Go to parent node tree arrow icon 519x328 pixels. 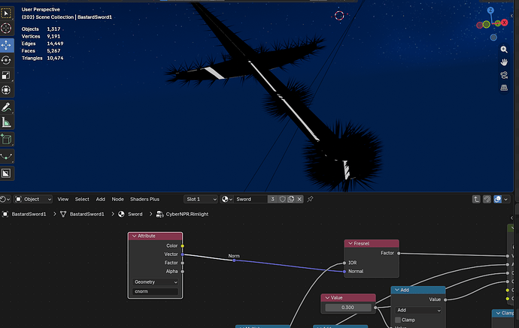(476, 199)
